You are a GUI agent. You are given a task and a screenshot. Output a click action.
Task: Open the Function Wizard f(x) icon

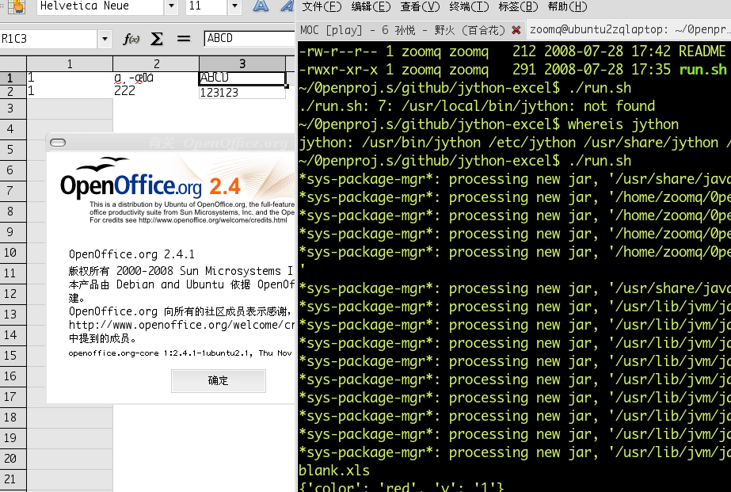131,39
